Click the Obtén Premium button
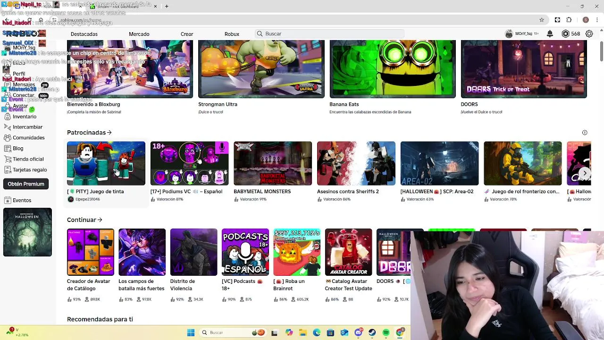The width and height of the screenshot is (604, 340). click(x=26, y=184)
